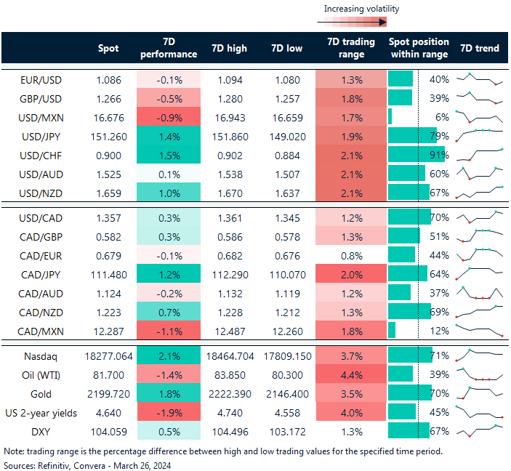
Task: Click the Oil (WTI) 4.4% trading range cell
Action: click(x=351, y=374)
